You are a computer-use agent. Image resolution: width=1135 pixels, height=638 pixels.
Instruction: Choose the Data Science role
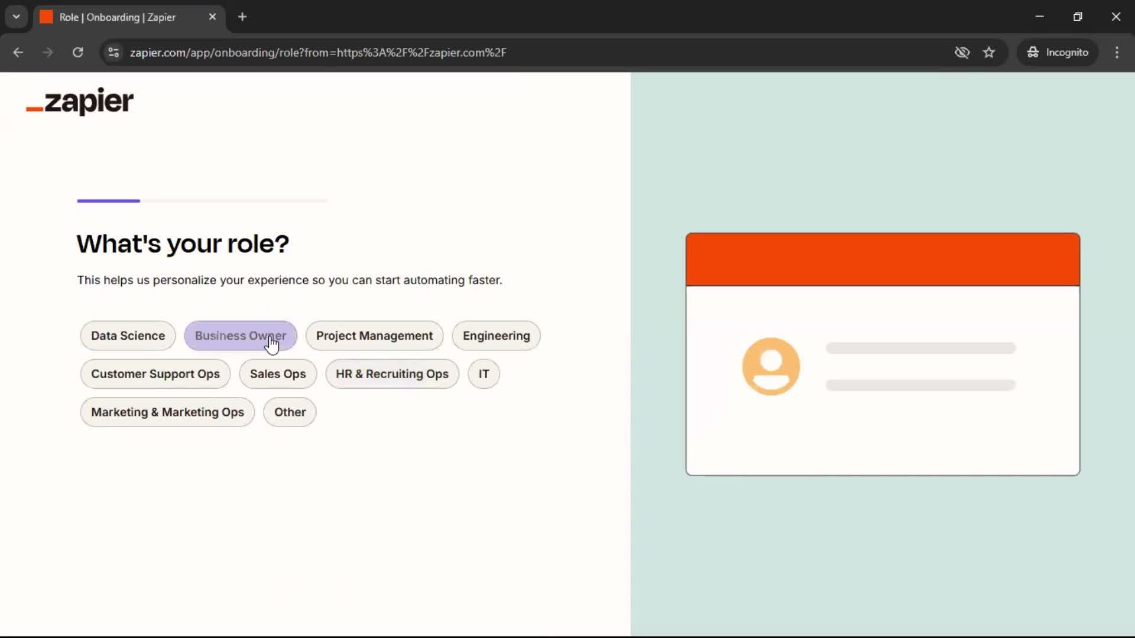point(128,336)
